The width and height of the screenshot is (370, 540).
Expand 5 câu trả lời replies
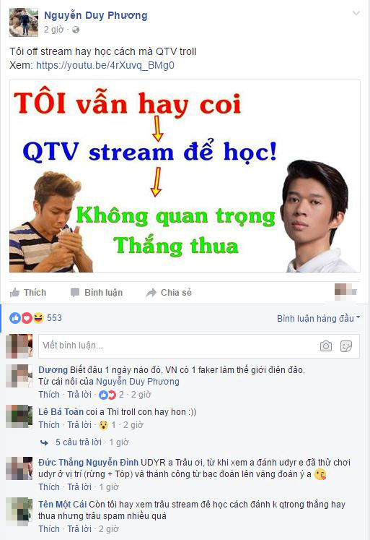79,442
